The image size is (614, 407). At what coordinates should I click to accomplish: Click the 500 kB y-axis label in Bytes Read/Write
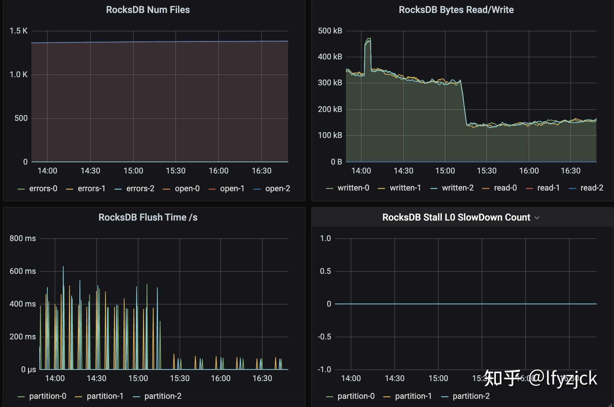tap(330, 31)
